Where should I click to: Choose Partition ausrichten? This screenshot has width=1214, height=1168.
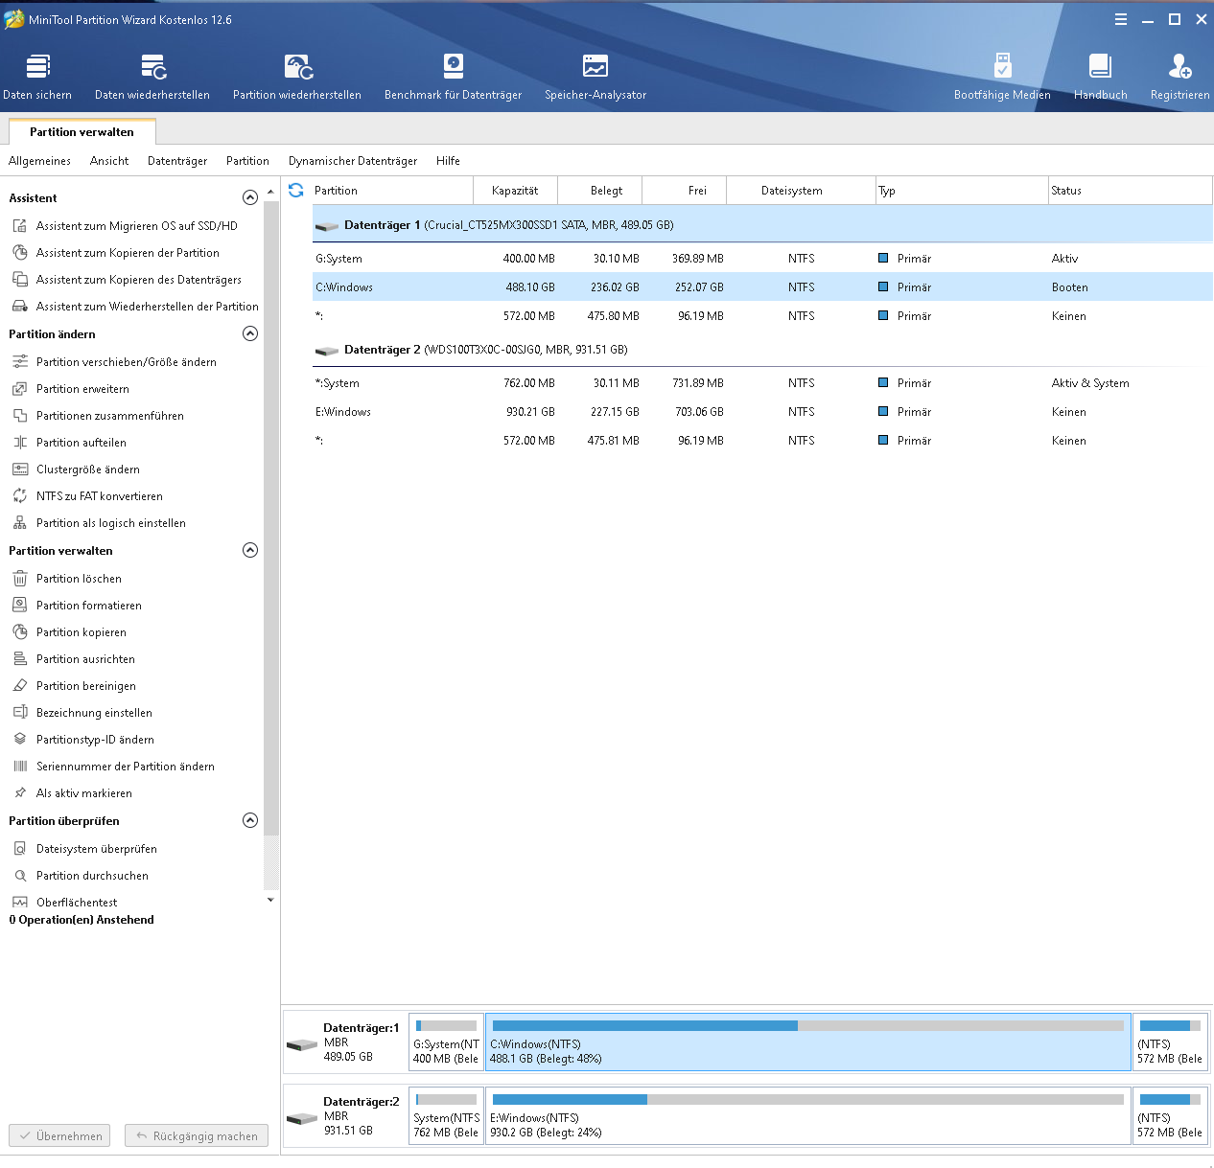point(85,659)
